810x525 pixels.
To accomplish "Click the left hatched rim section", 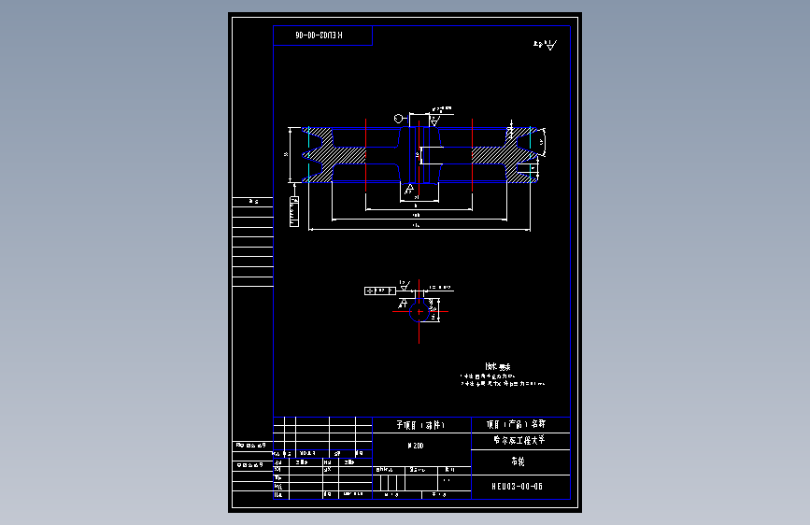I will tap(334, 155).
